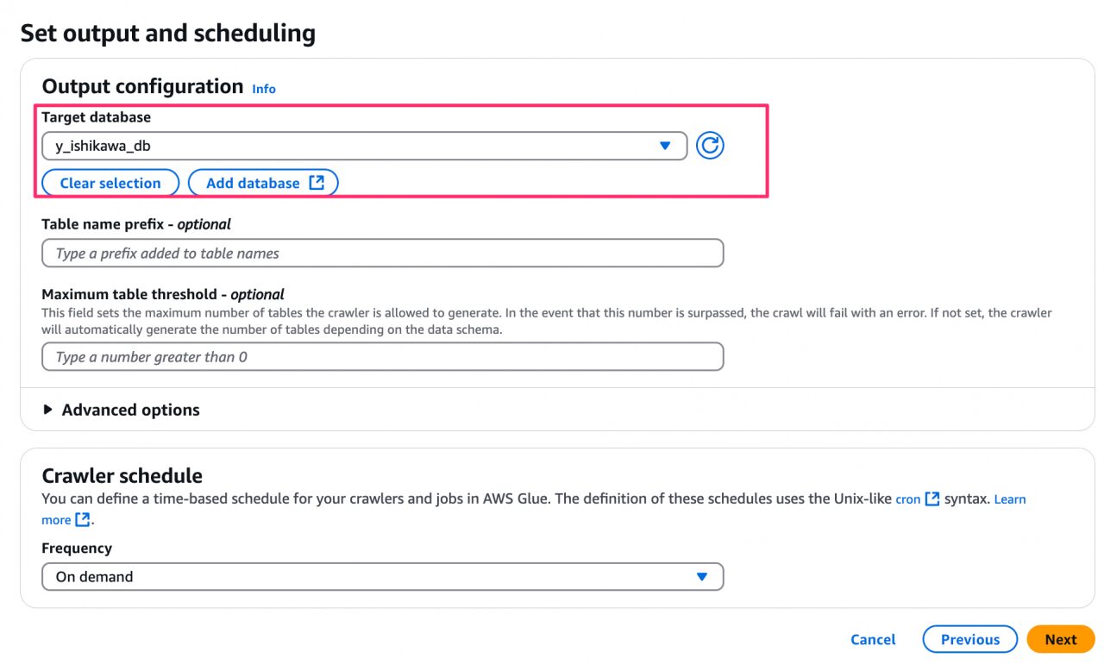Click the Advanced options label text

coord(130,410)
